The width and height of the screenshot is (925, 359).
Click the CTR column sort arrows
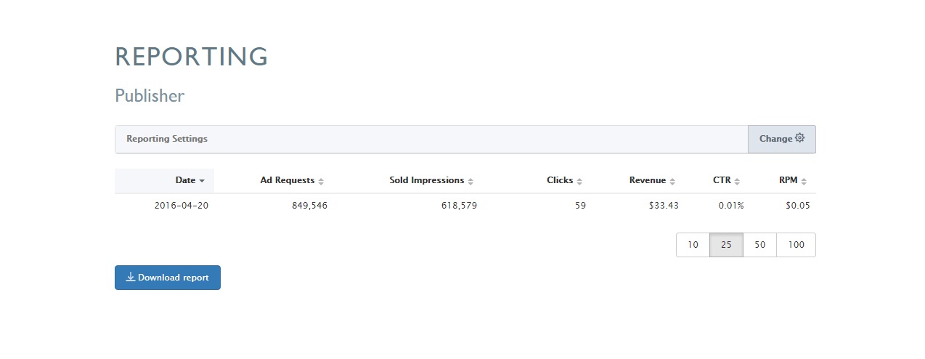tap(738, 181)
